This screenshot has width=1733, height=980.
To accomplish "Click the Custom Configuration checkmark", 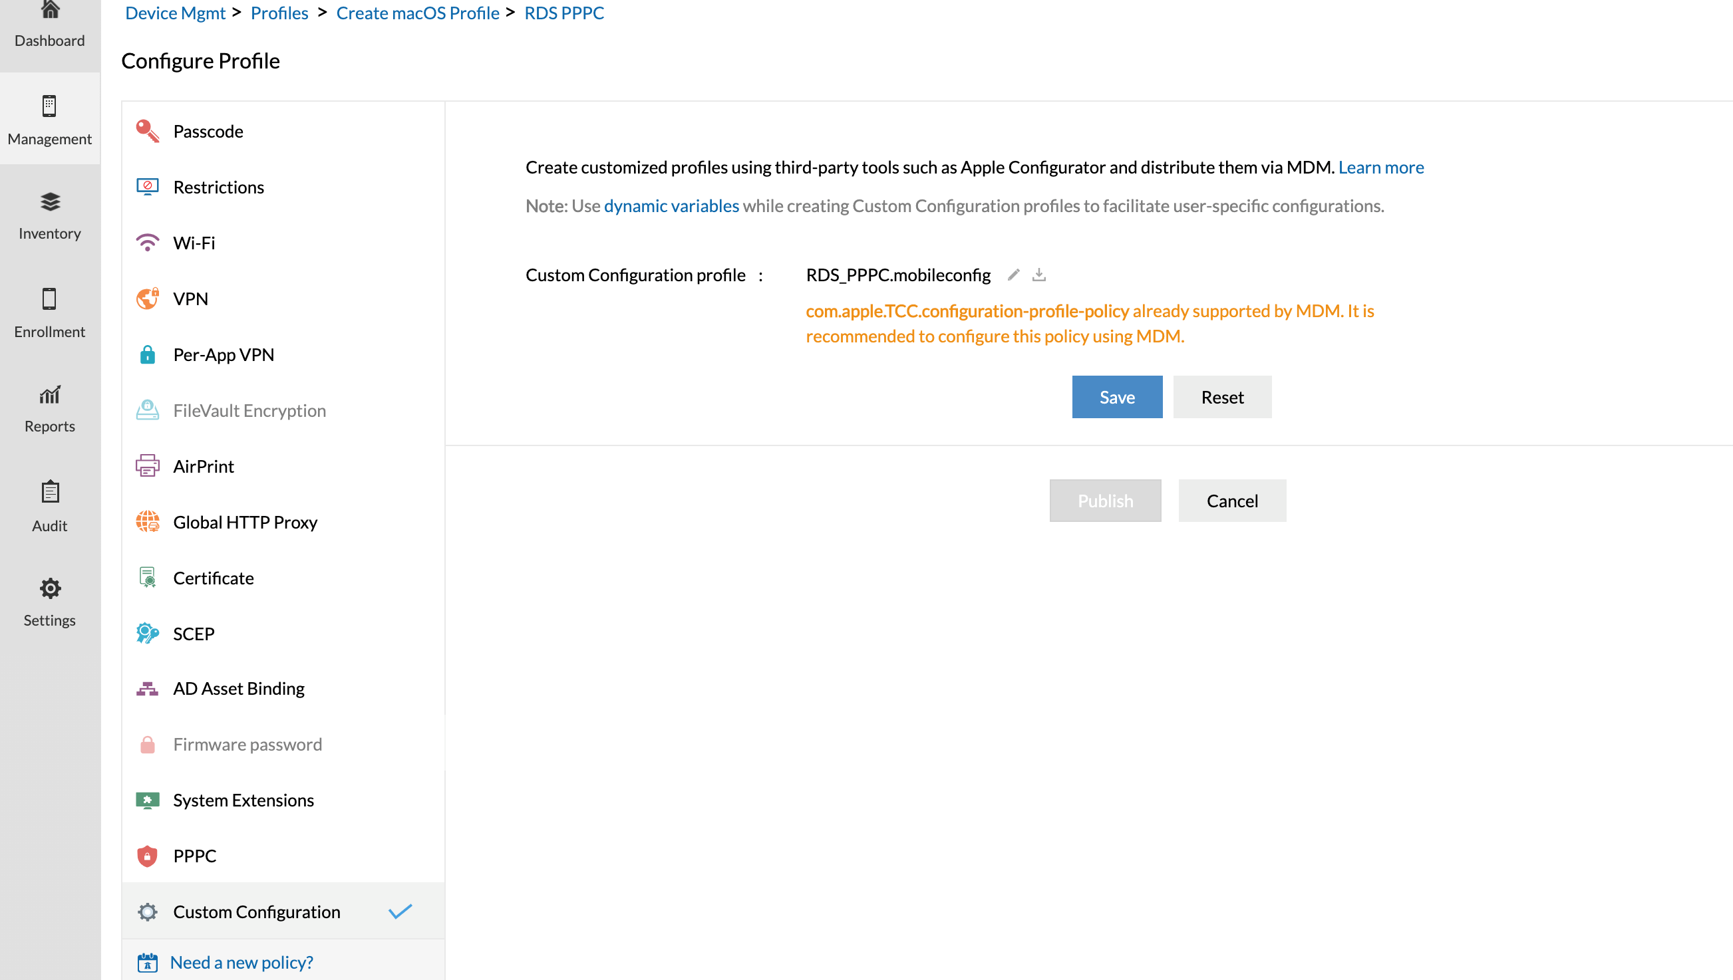I will pyautogui.click(x=400, y=912).
